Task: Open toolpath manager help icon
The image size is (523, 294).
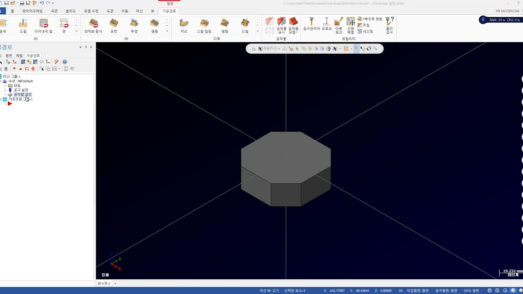Action: (x=65, y=62)
